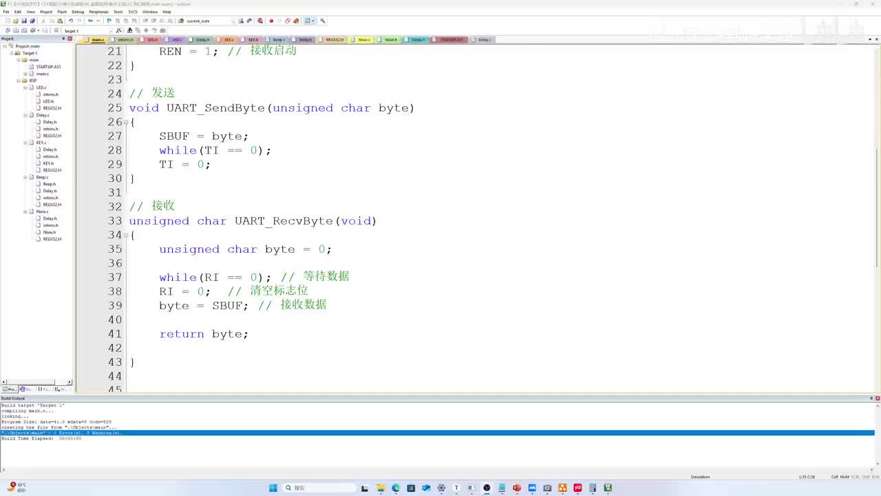
Task: Collapse the Target 1 node in project tree
Action: pos(11,53)
